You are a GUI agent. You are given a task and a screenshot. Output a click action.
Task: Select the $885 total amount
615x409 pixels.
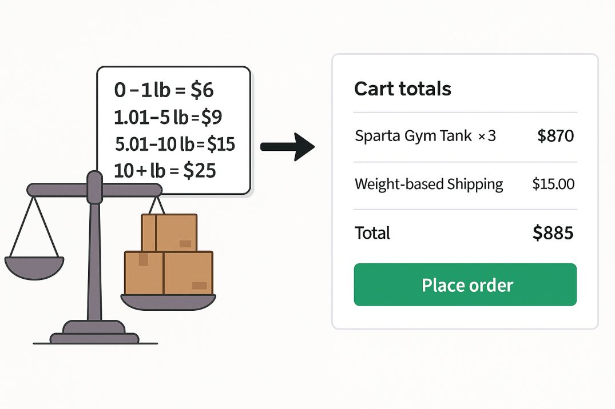(x=553, y=232)
